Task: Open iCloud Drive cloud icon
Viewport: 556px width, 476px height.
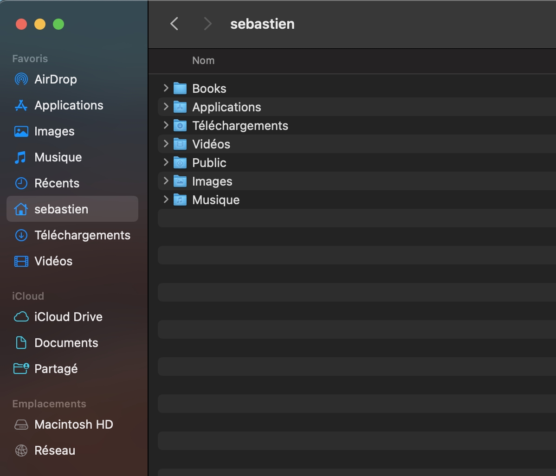Action: (21, 317)
